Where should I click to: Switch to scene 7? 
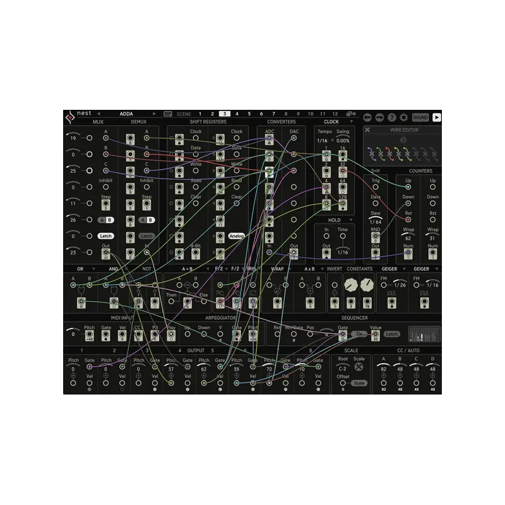[273, 114]
